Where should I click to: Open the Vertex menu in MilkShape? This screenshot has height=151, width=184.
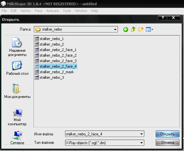(26, 11)
